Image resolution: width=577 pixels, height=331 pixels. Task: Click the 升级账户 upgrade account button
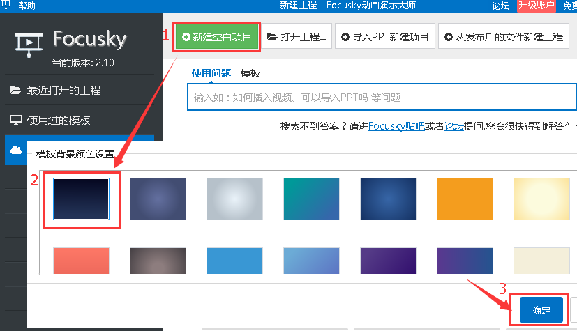click(x=536, y=6)
